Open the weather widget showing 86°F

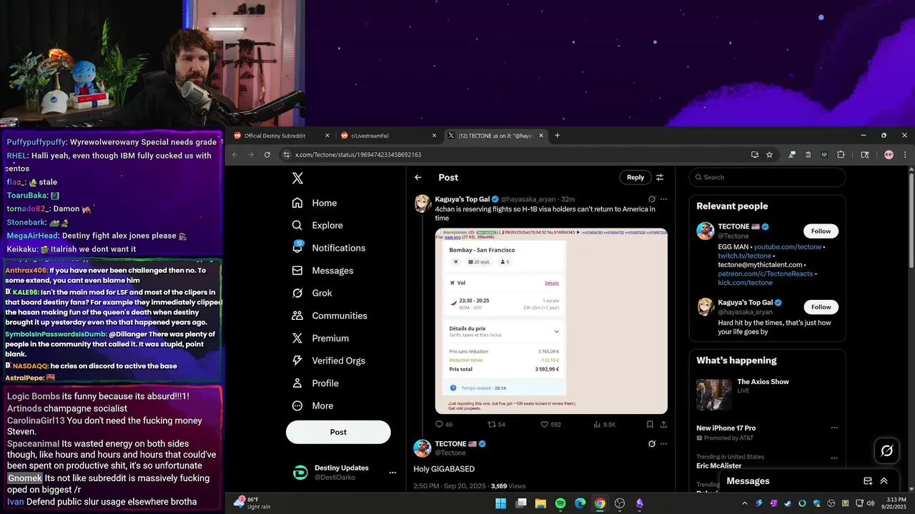point(253,503)
